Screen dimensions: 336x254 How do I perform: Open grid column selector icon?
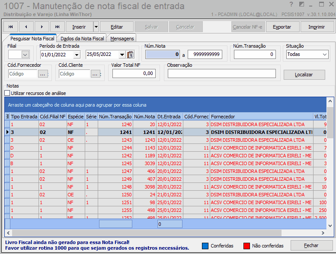[7, 117]
